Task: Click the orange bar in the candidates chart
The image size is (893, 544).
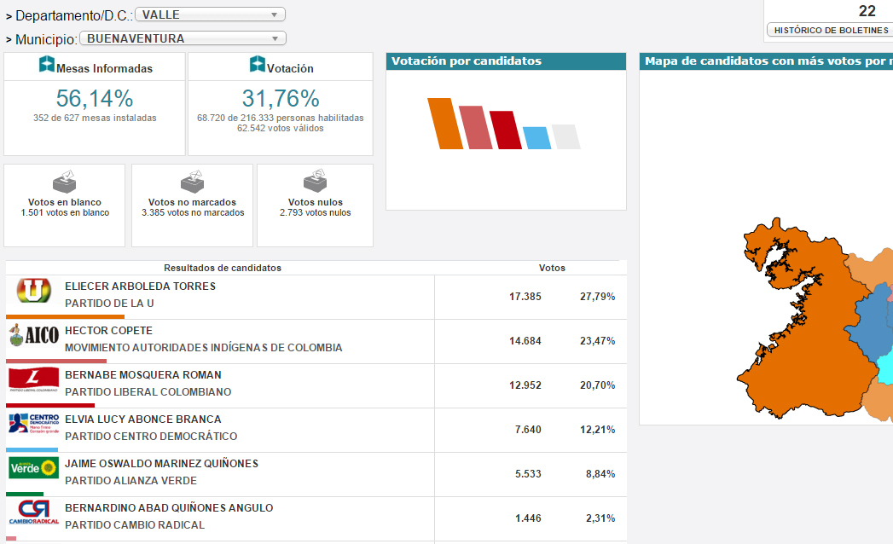Action: [x=444, y=124]
